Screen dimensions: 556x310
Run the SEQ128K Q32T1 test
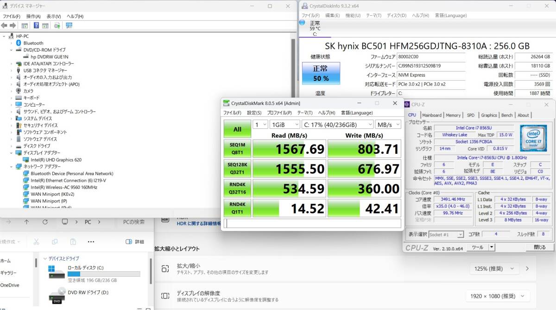pos(237,169)
